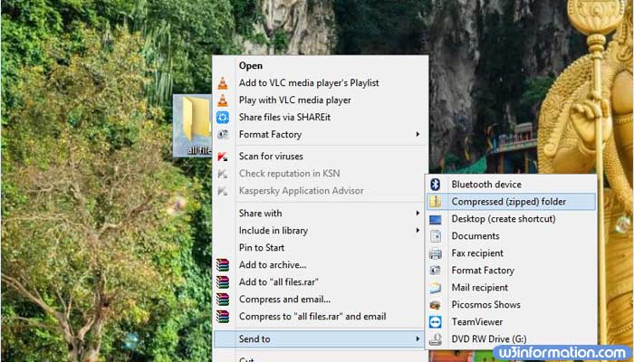This screenshot has height=362, width=634.
Task: Click the Documents icon in Send to submenu
Action: click(x=435, y=236)
